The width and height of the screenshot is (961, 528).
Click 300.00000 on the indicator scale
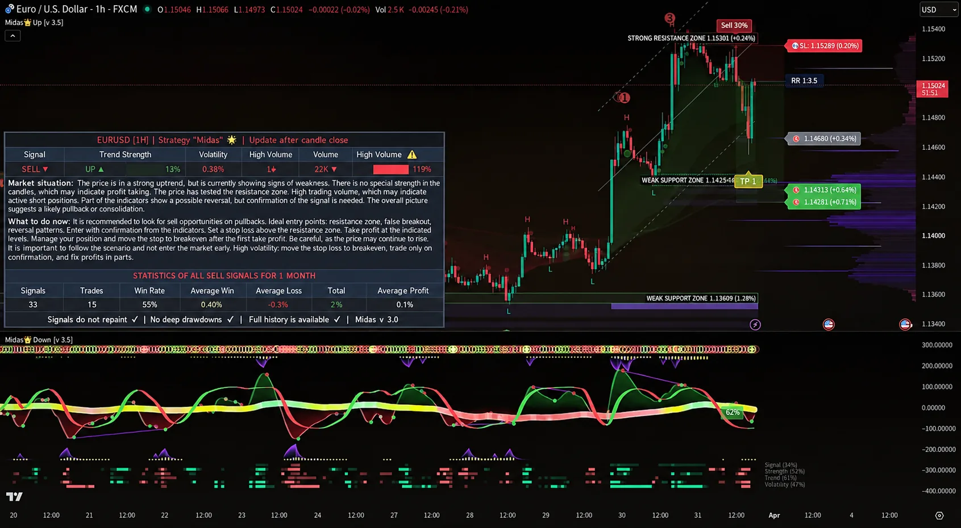937,345
